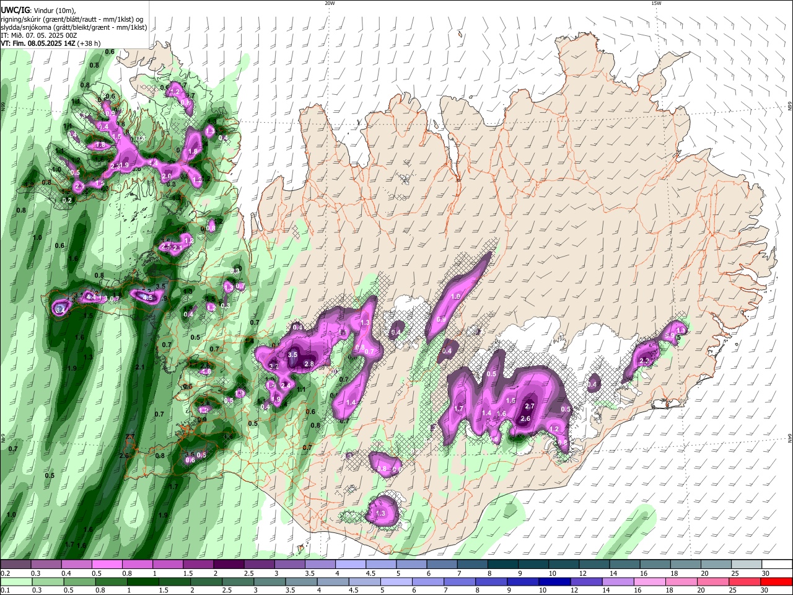The height and width of the screenshot is (595, 793).
Task: Click the 4.4 snowfall value on the map
Action: click(91, 297)
